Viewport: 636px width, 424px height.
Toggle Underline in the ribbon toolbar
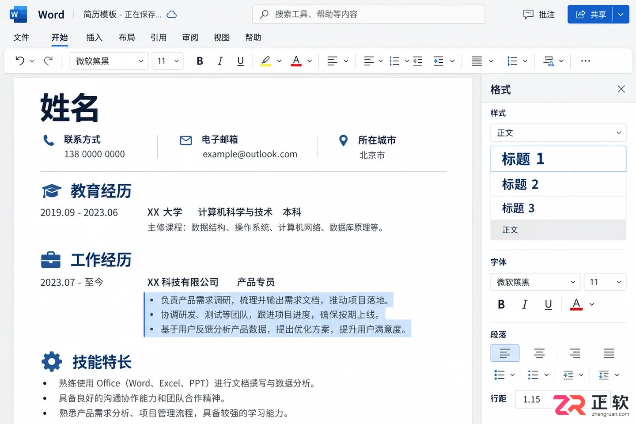[240, 61]
